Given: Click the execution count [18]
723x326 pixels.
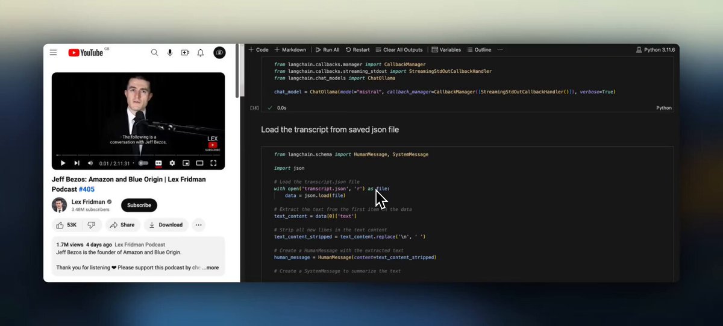Looking at the screenshot, I should (254, 108).
